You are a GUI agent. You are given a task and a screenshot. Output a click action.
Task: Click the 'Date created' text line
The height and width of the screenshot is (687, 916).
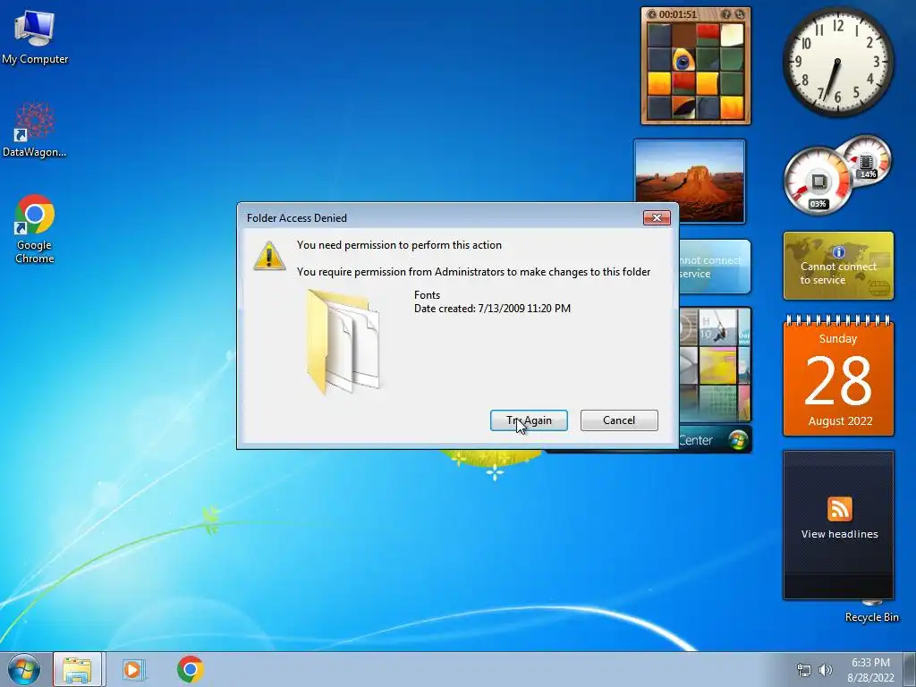(493, 309)
